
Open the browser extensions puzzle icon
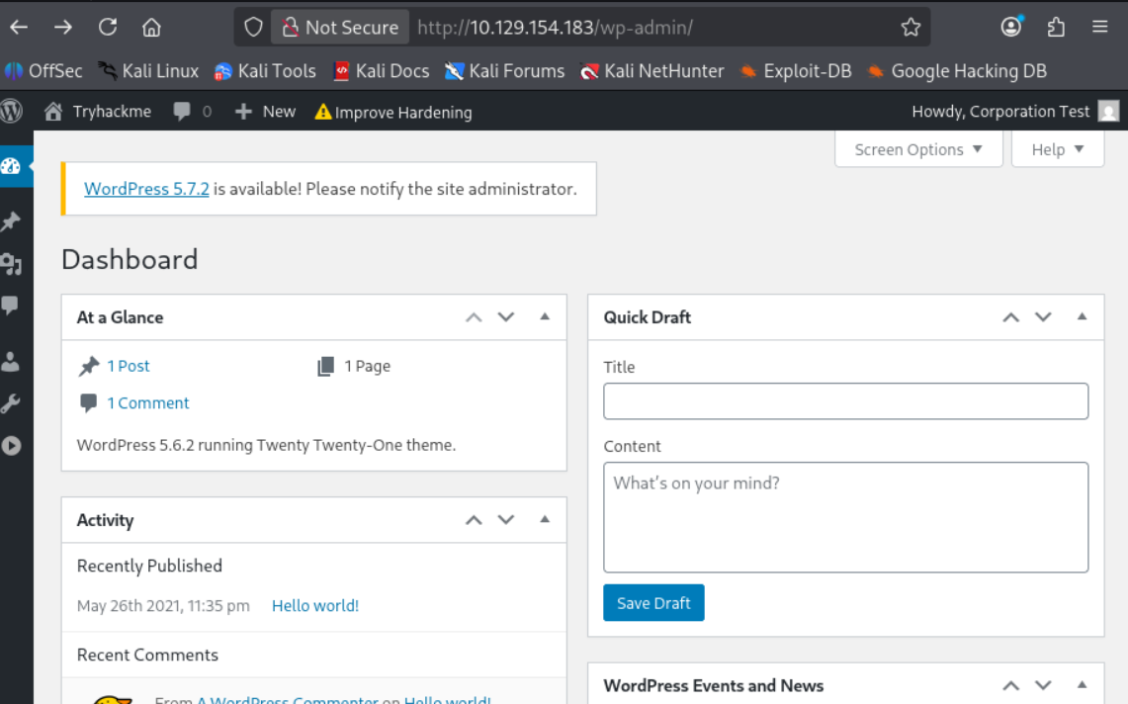pos(1056,28)
